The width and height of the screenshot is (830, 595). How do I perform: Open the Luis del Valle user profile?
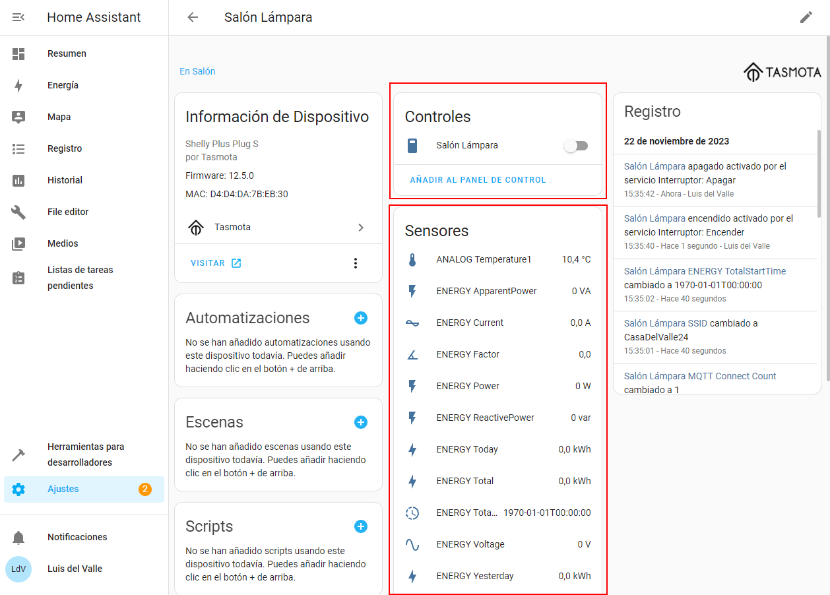click(x=75, y=569)
